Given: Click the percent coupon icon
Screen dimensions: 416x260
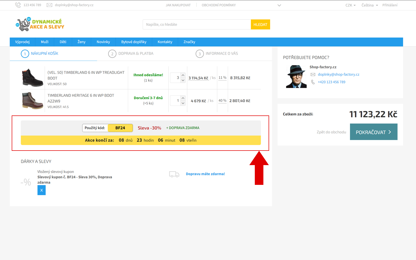Looking at the screenshot, I should pyautogui.click(x=26, y=182).
